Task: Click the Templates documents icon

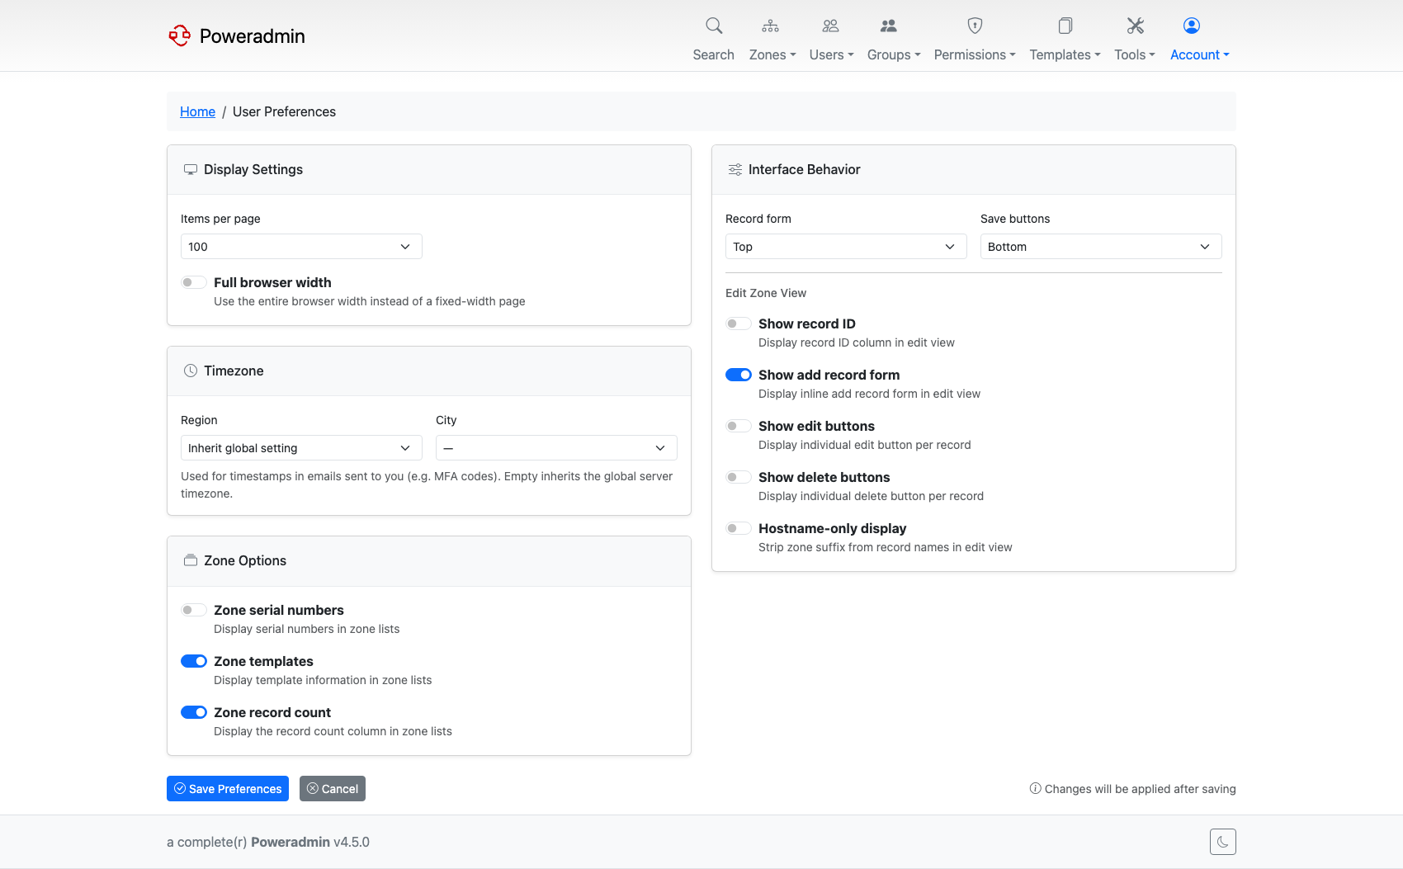Action: (x=1065, y=26)
